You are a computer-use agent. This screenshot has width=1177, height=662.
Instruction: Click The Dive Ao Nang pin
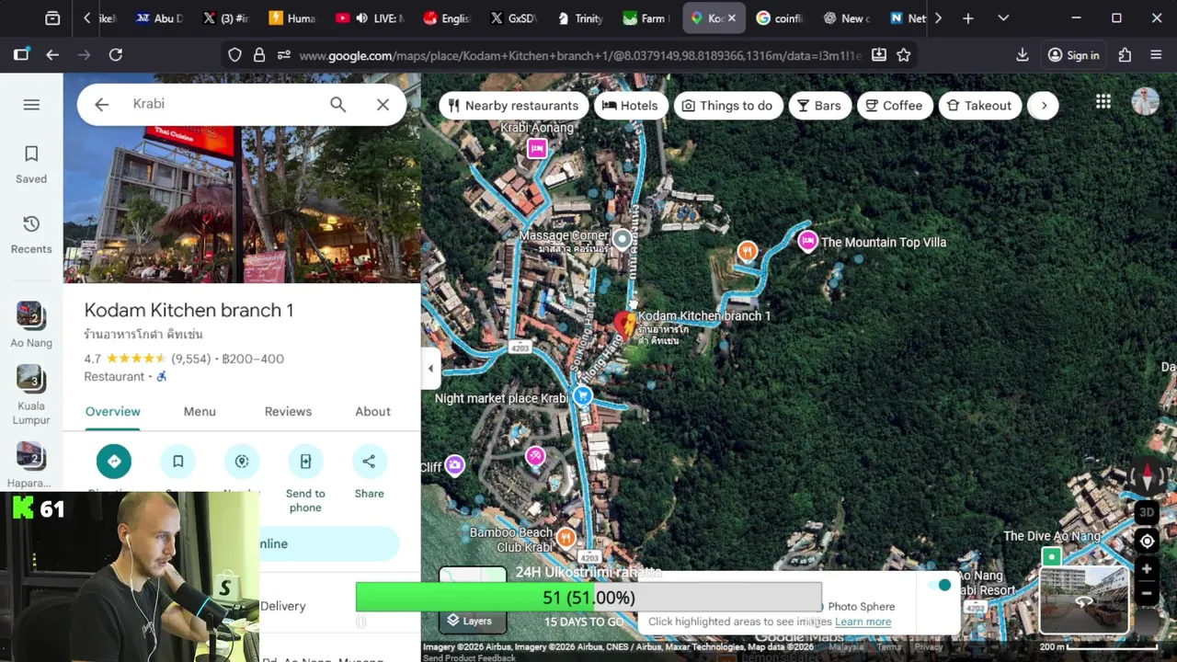[1051, 557]
